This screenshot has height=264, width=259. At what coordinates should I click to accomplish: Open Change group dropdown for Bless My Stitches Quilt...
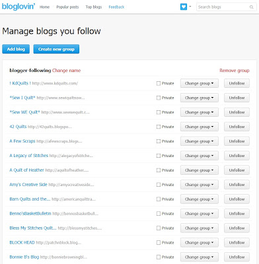coord(200,228)
